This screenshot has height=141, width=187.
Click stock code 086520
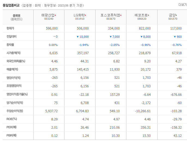point(142,19)
